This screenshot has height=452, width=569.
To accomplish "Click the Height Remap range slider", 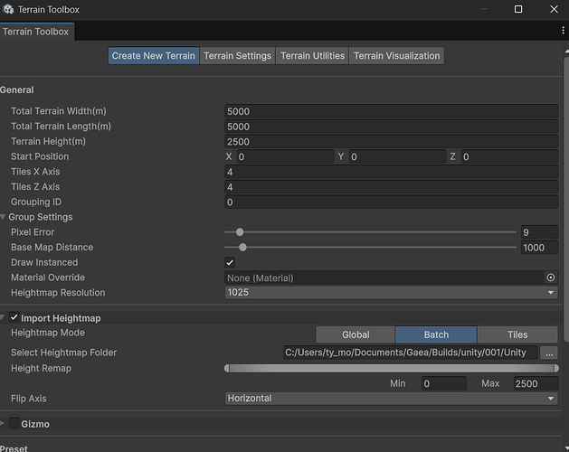I will 391,368.
